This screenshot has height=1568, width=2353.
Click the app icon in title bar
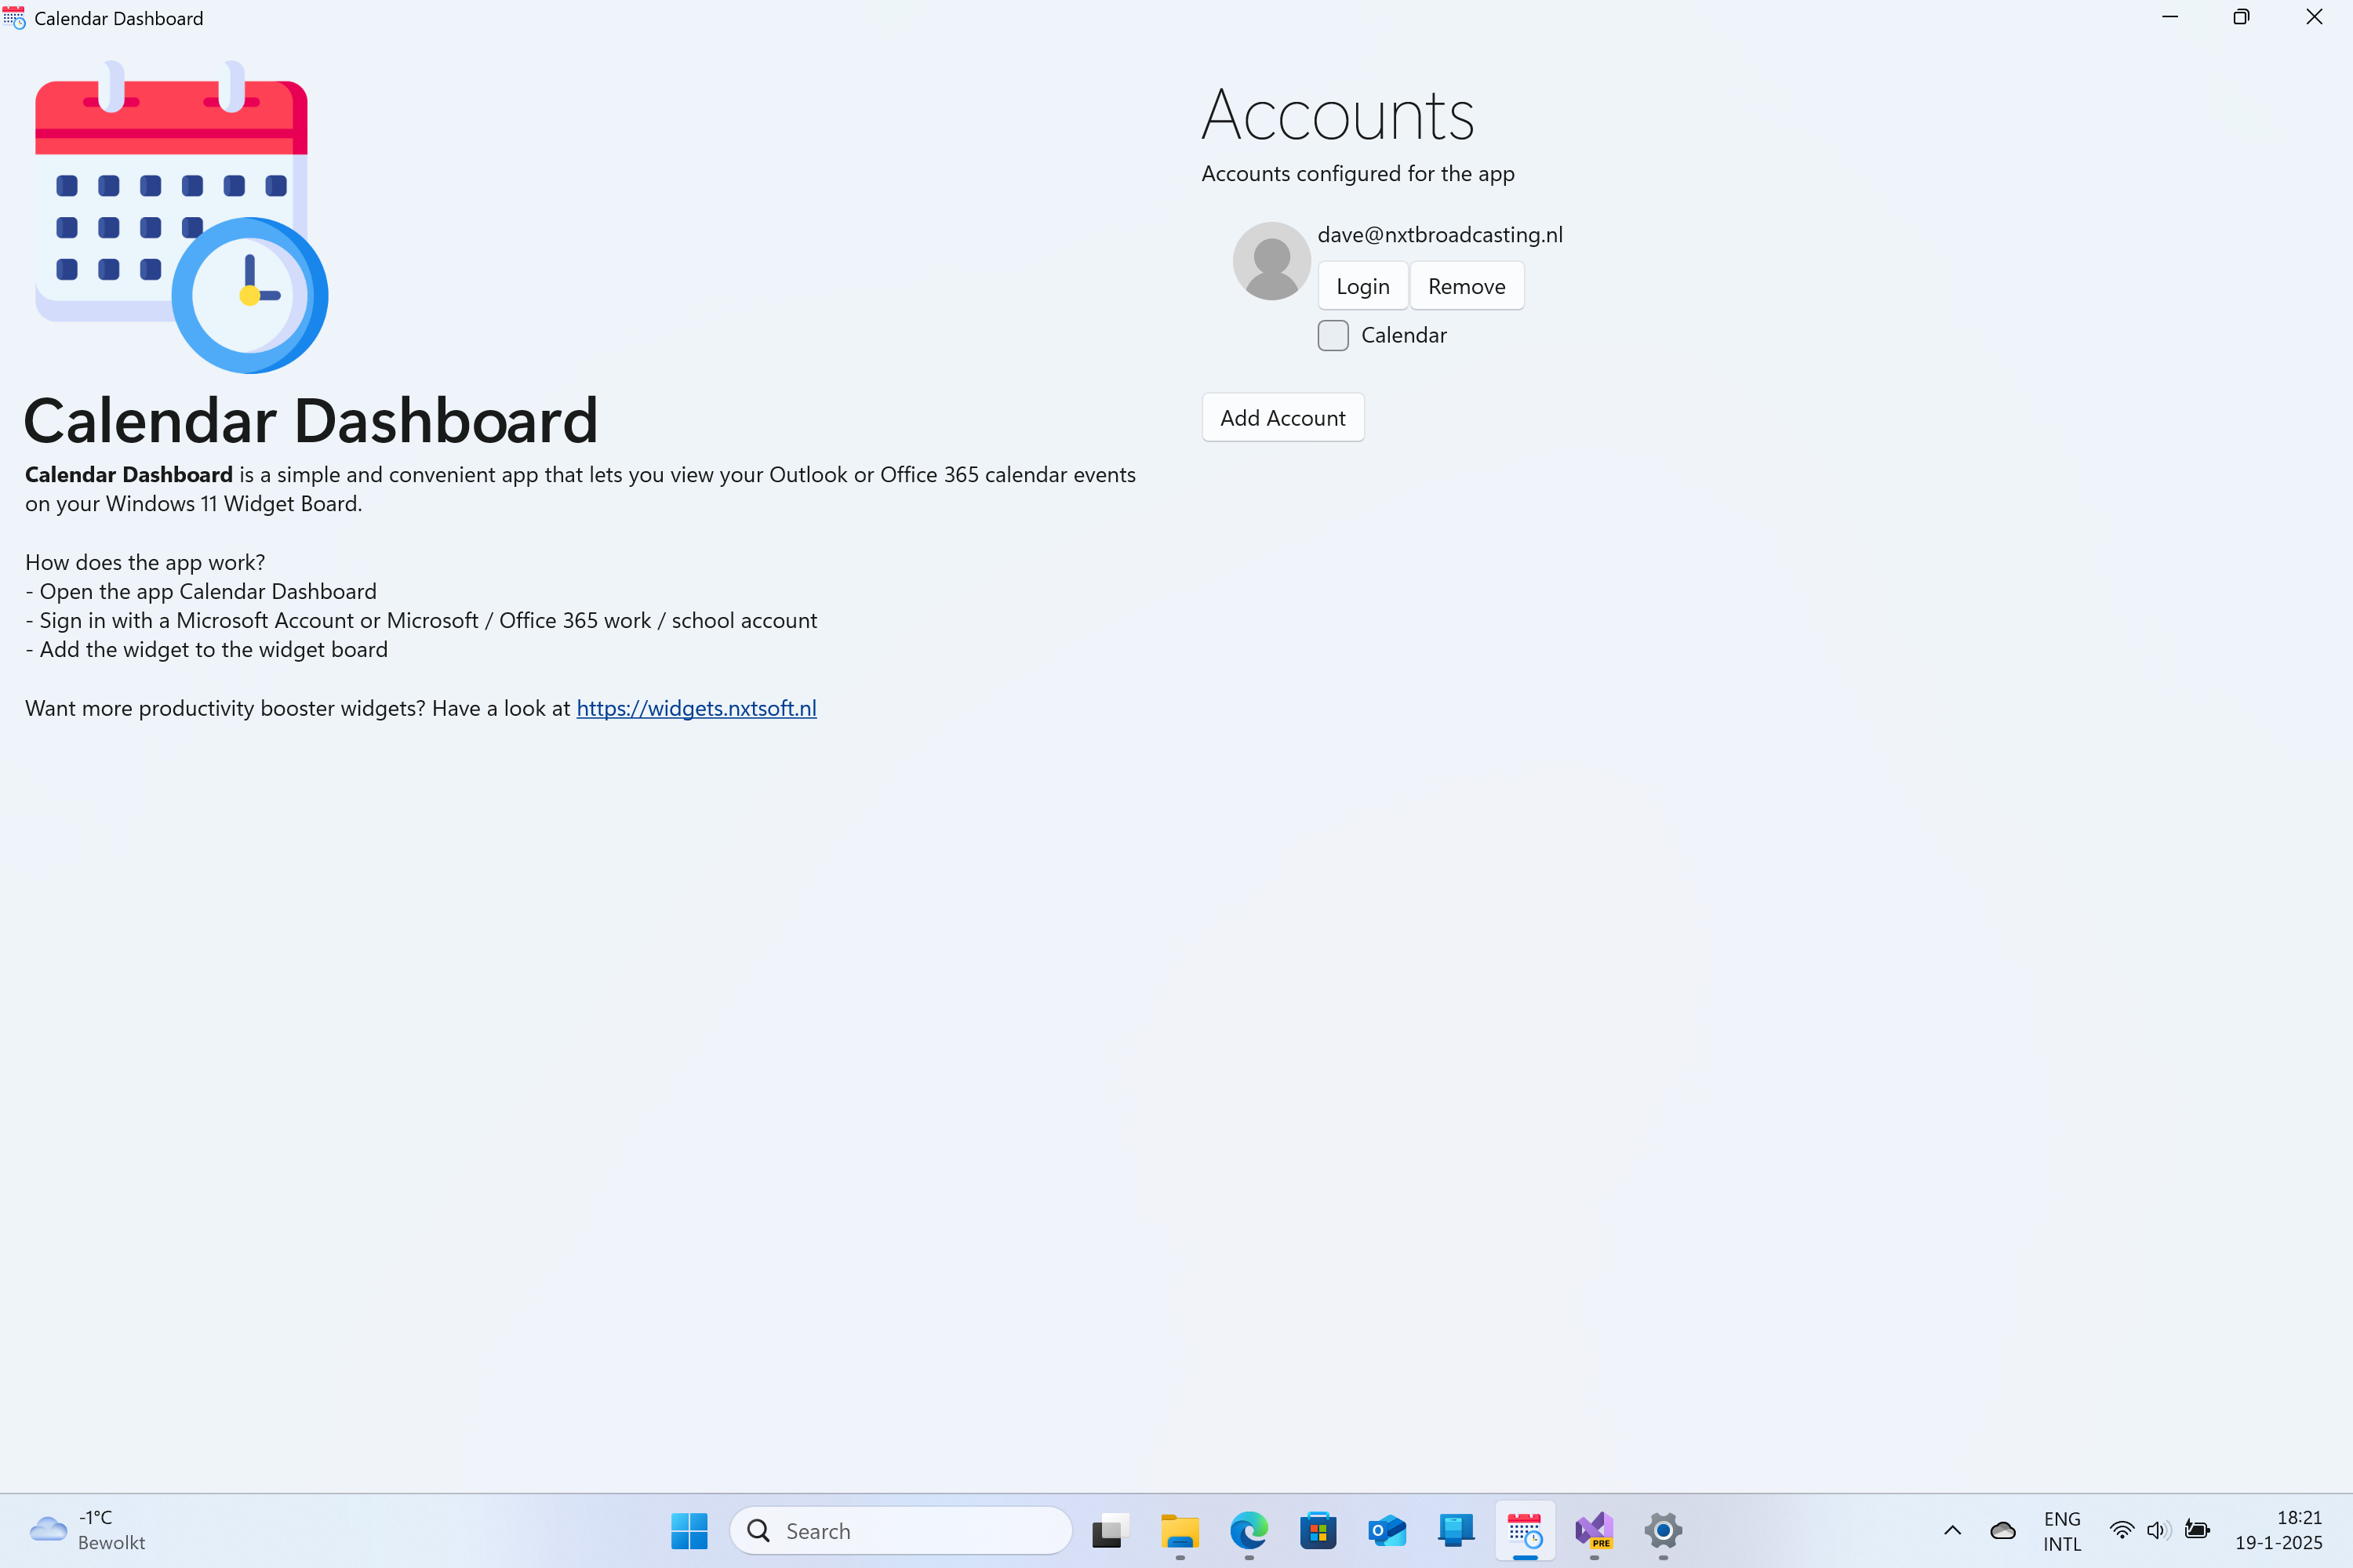(14, 18)
